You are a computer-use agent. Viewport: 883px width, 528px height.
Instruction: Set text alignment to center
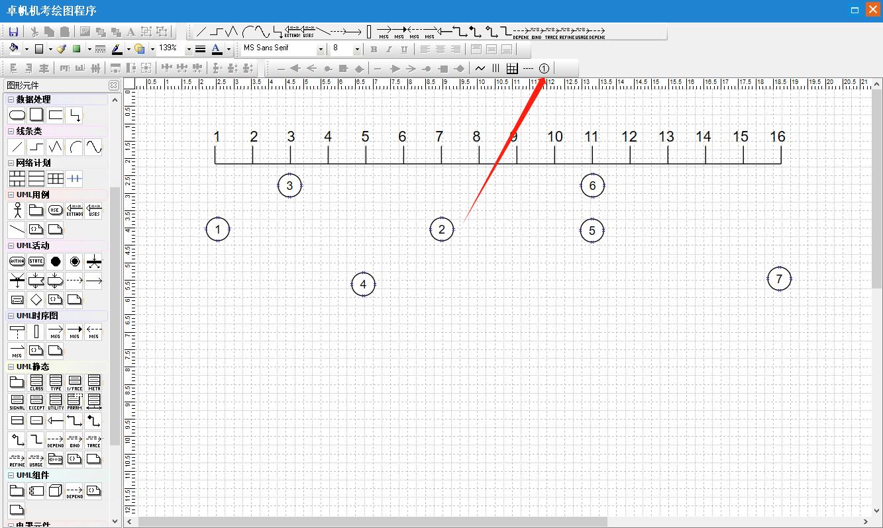click(x=440, y=49)
